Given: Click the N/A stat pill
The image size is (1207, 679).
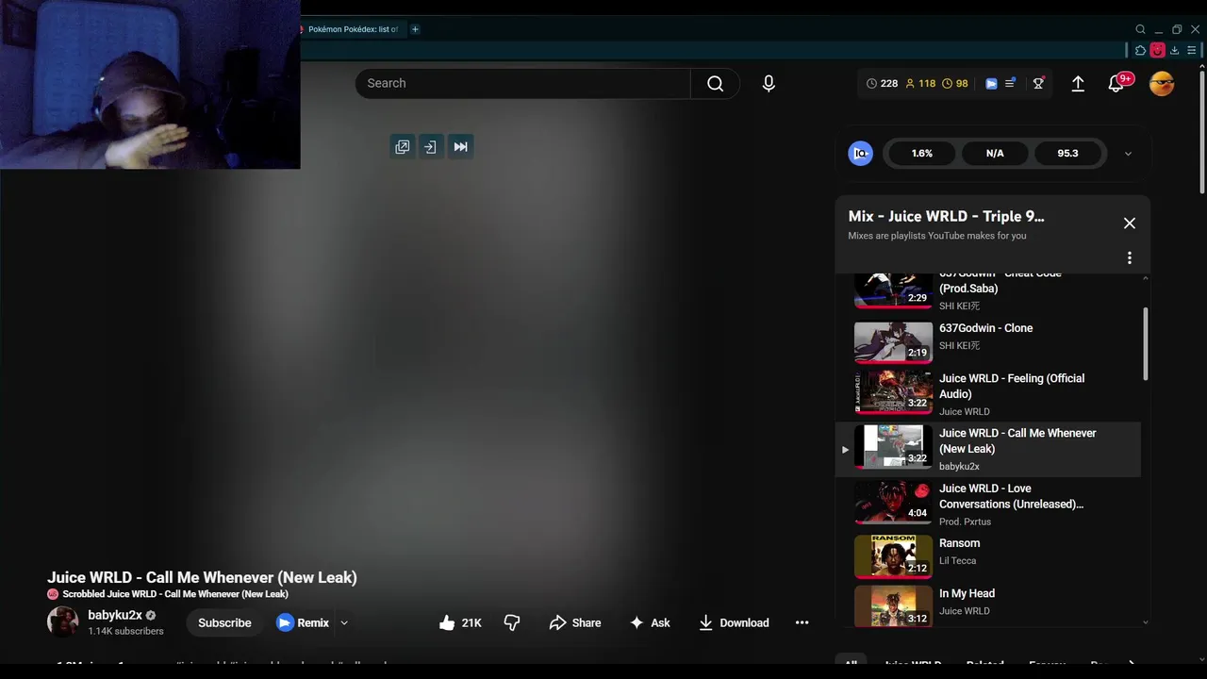Looking at the screenshot, I should coord(995,153).
